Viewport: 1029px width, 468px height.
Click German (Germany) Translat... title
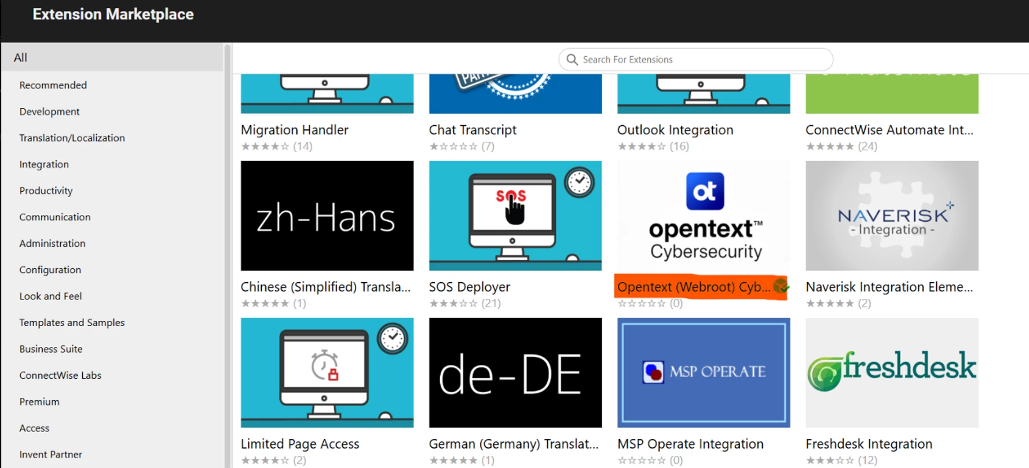pos(514,444)
